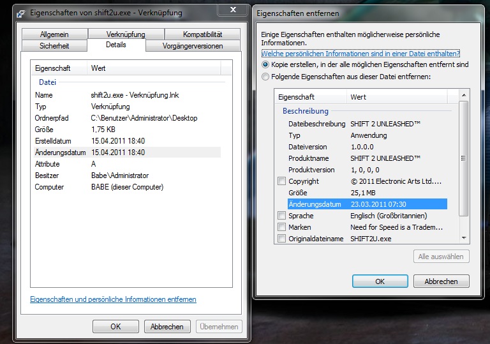This screenshot has width=490, height=344.
Task: Click Abbrechen in Eigenschaften entfernen dialog
Action: click(441, 281)
